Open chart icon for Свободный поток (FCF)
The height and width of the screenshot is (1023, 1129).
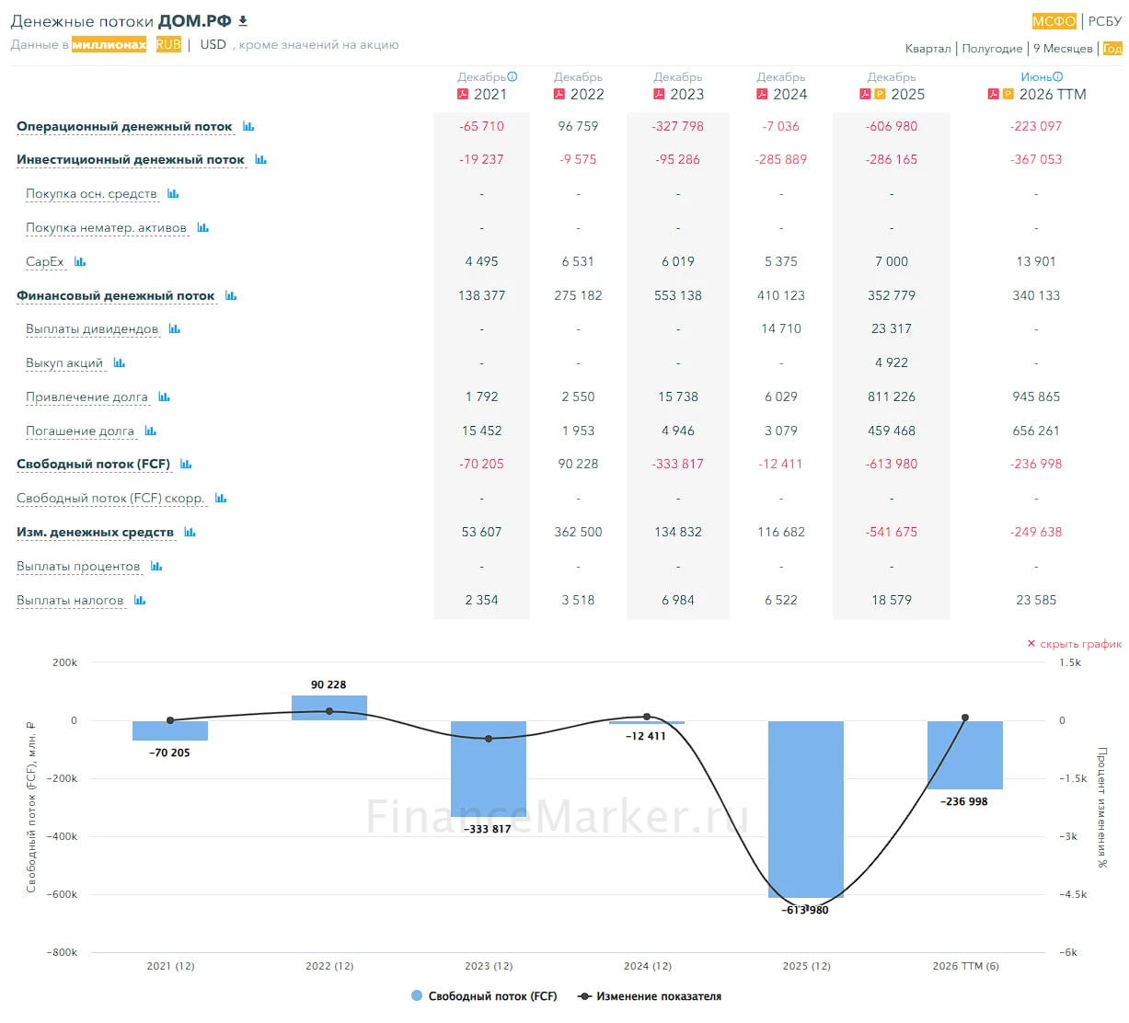186,464
